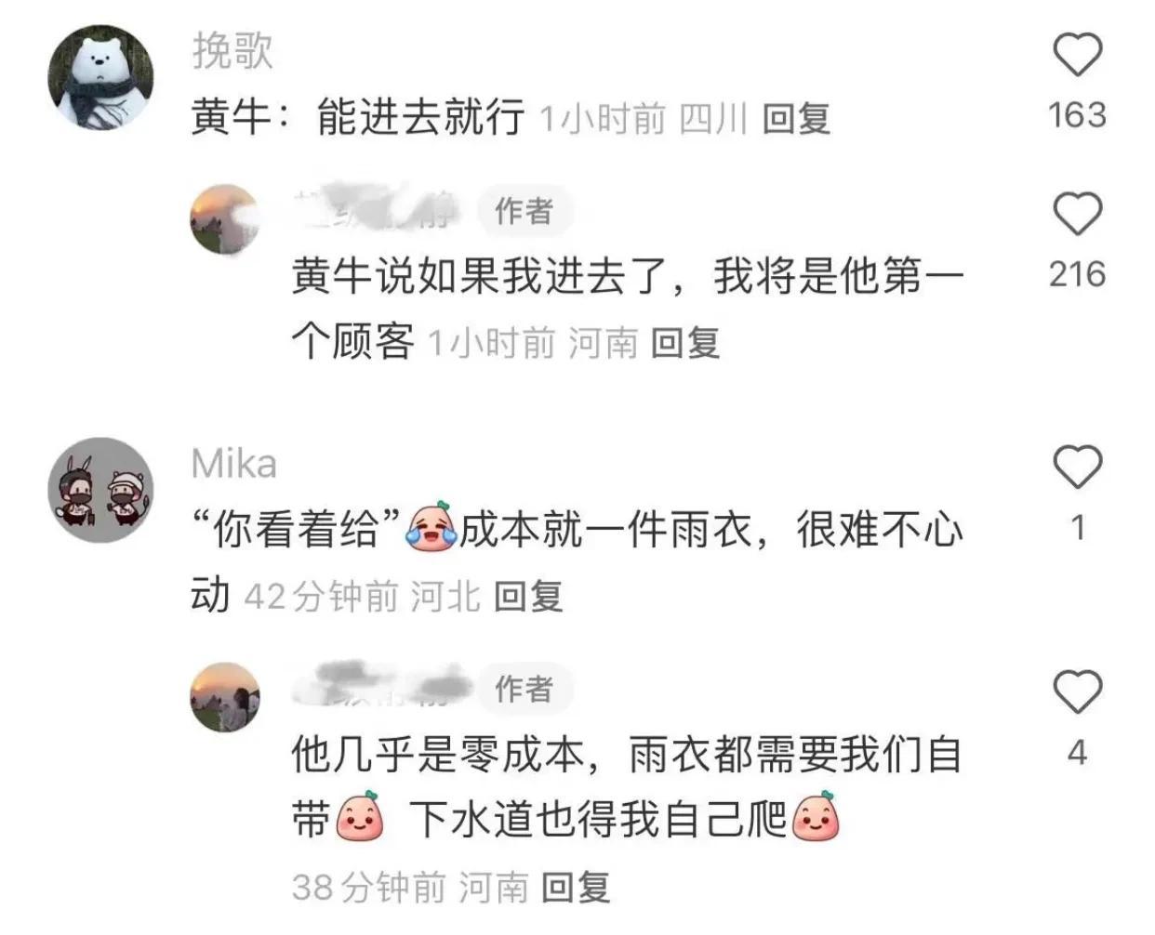Open Mika's cartoon avatar
1155x935 pixels.
click(100, 490)
